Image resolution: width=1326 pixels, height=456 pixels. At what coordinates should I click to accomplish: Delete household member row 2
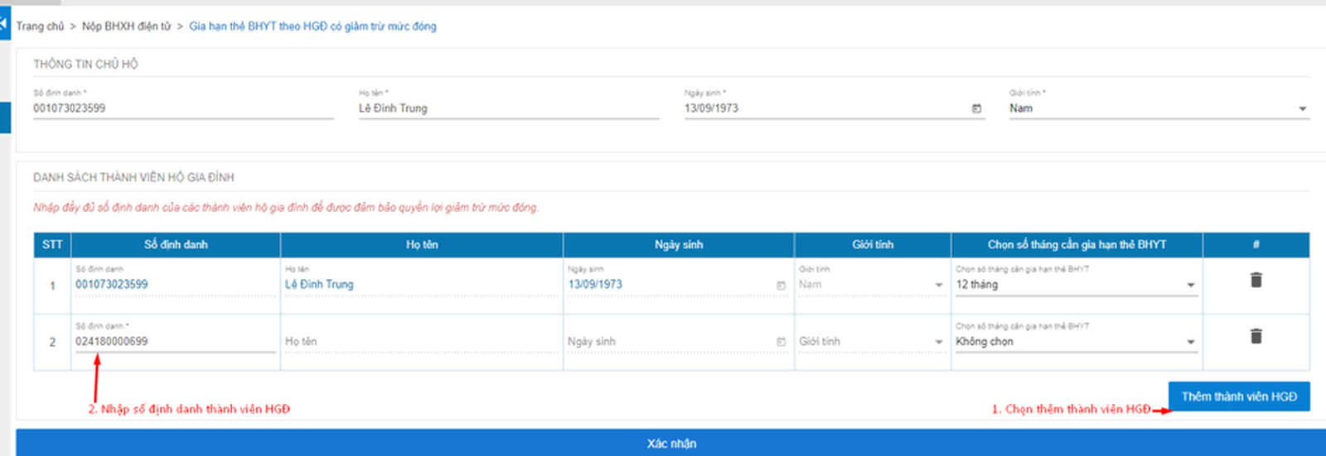(x=1256, y=336)
